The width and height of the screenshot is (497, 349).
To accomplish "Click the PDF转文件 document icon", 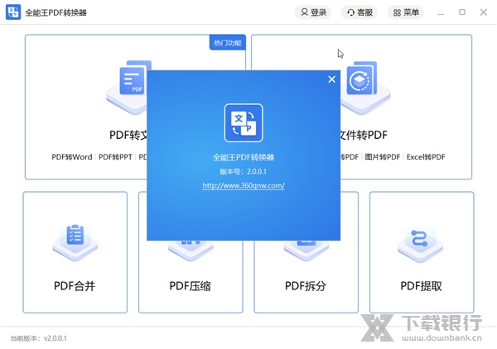I will (x=132, y=79).
